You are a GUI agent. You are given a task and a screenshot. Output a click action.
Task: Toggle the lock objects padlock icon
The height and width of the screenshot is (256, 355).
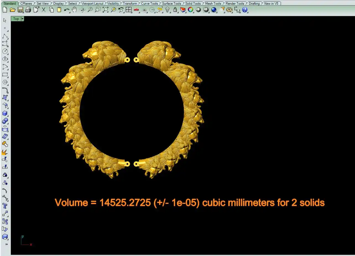(175, 10)
